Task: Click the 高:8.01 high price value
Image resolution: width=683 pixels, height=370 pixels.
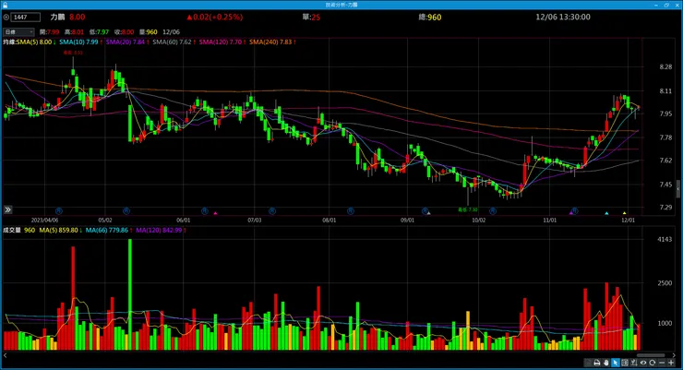Action: [x=74, y=32]
